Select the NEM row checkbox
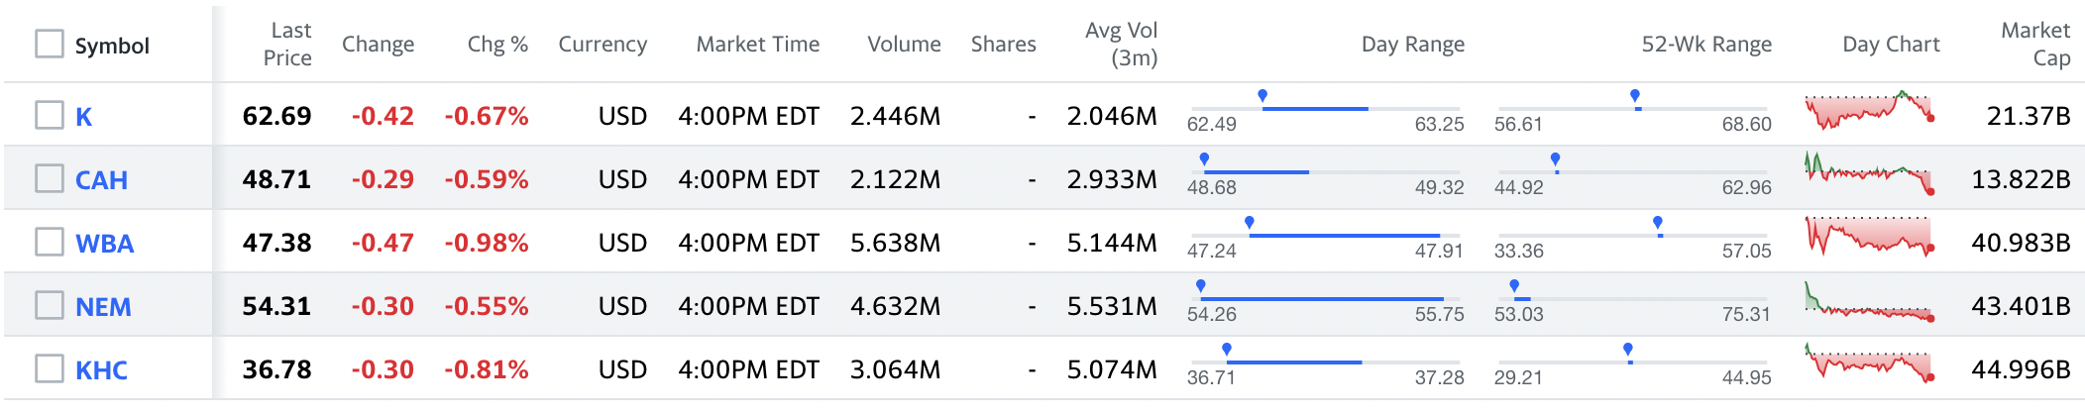This screenshot has width=2085, height=414. click(50, 306)
